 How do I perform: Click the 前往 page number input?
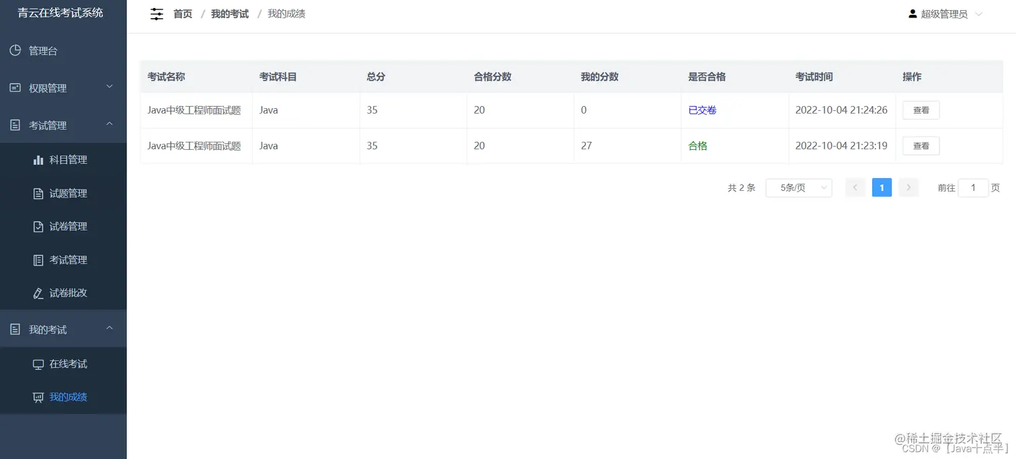tap(973, 188)
